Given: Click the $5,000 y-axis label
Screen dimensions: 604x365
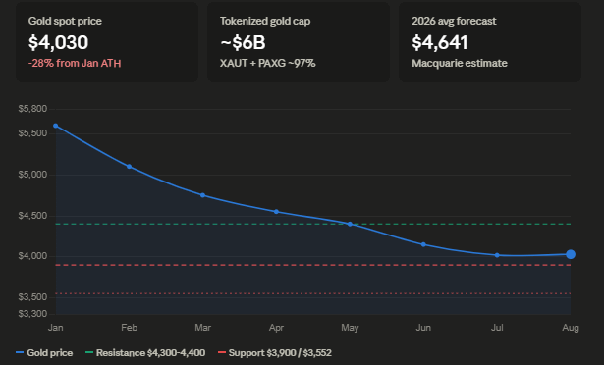Looking at the screenshot, I should tap(32, 175).
